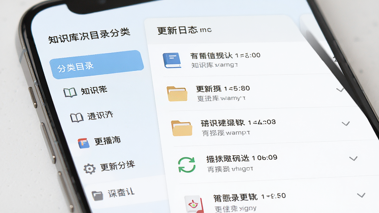Select the highlighted 分类目录 sidebar item

click(x=97, y=64)
